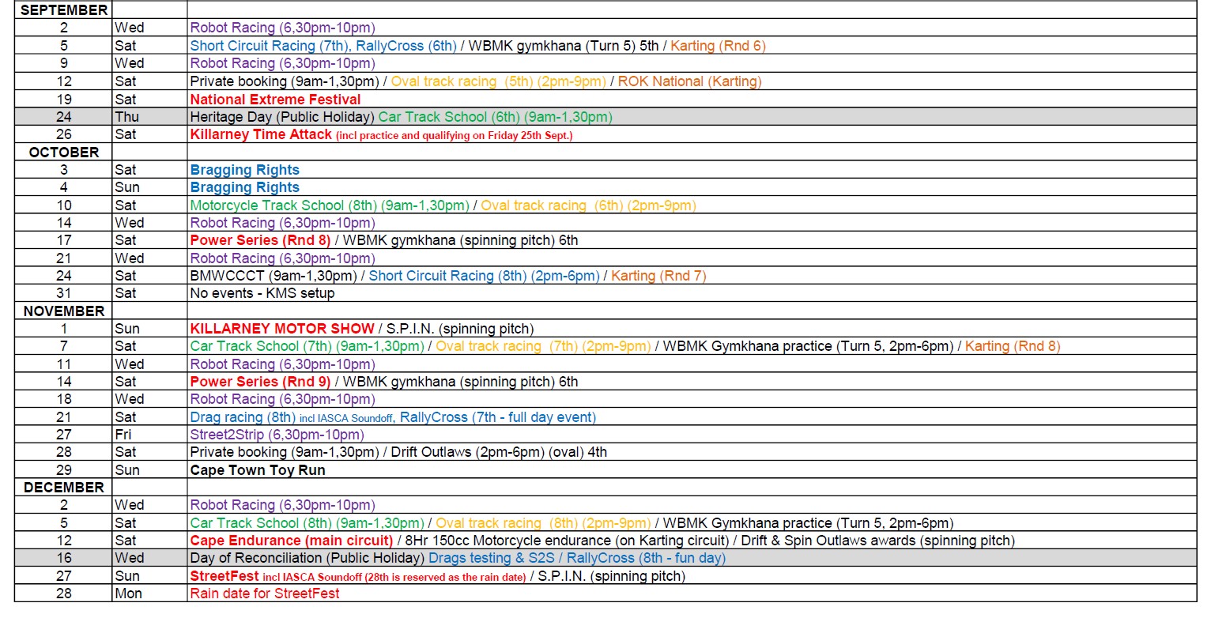Click the National Extreme Festival event
1211x618 pixels.
[x=275, y=100]
